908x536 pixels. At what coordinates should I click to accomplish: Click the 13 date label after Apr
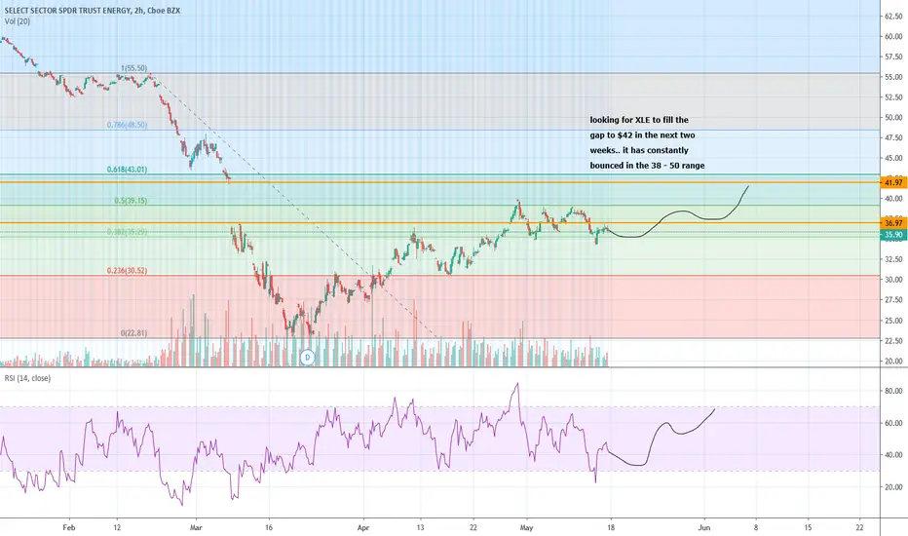420,528
